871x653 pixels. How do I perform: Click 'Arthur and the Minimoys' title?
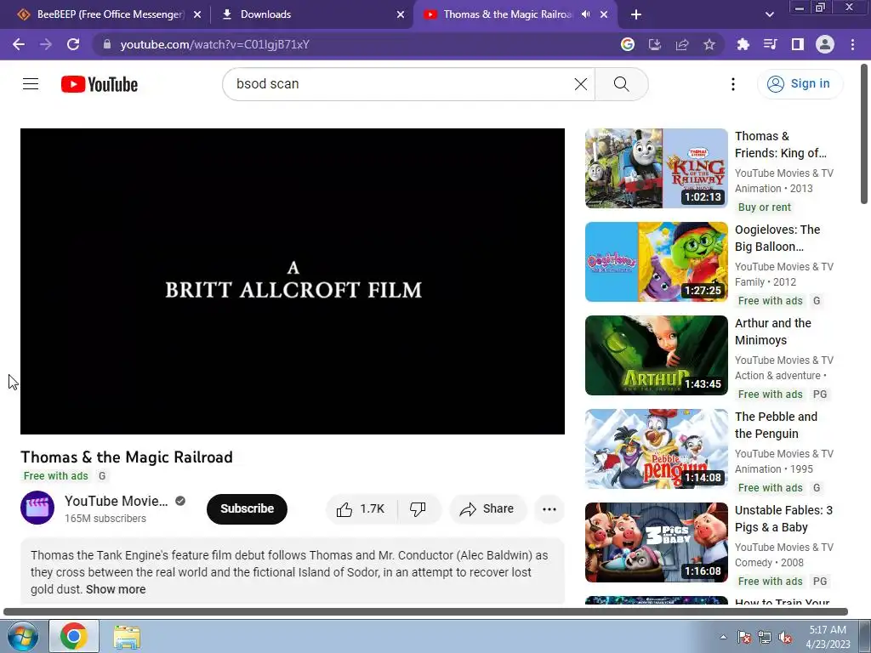(x=772, y=332)
